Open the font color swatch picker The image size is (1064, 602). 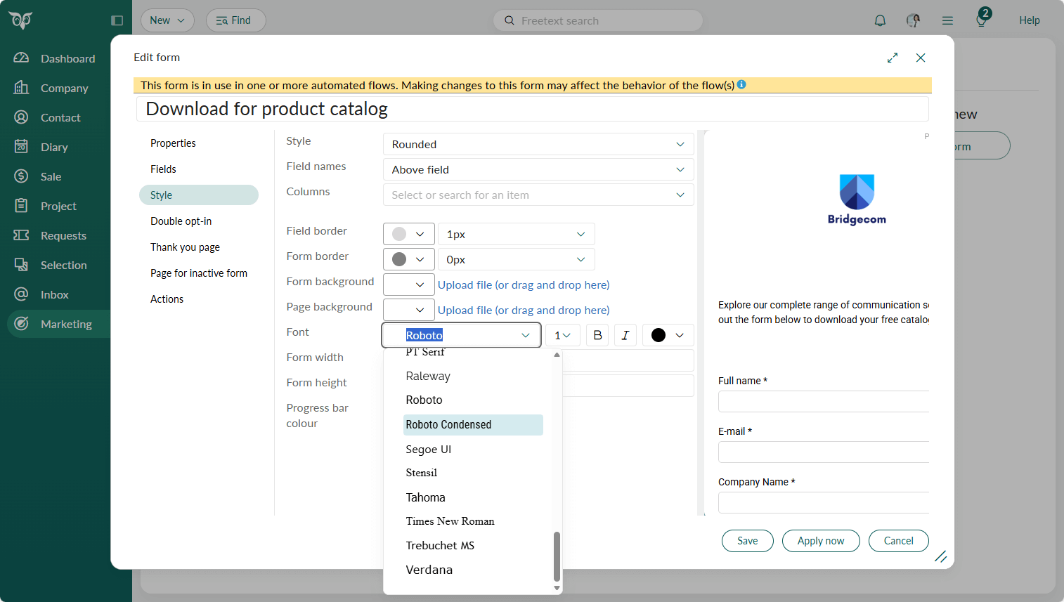(668, 335)
